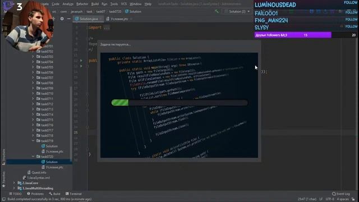Click the 2.JavaCore module icon
Image resolution: width=359 pixels, height=202 pixels.
[20, 183]
